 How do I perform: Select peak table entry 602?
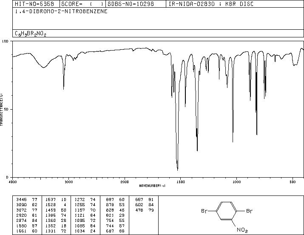click(139, 205)
